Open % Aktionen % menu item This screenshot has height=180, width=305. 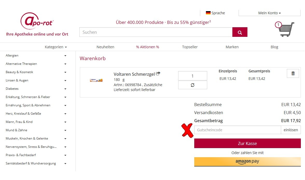148,47
